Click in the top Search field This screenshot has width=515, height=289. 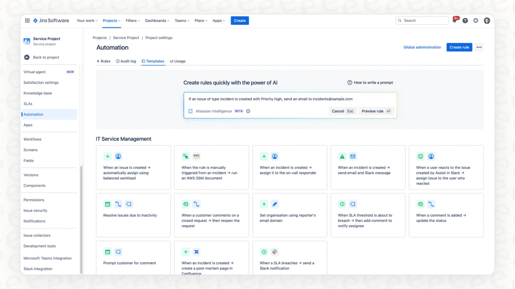(x=422, y=20)
